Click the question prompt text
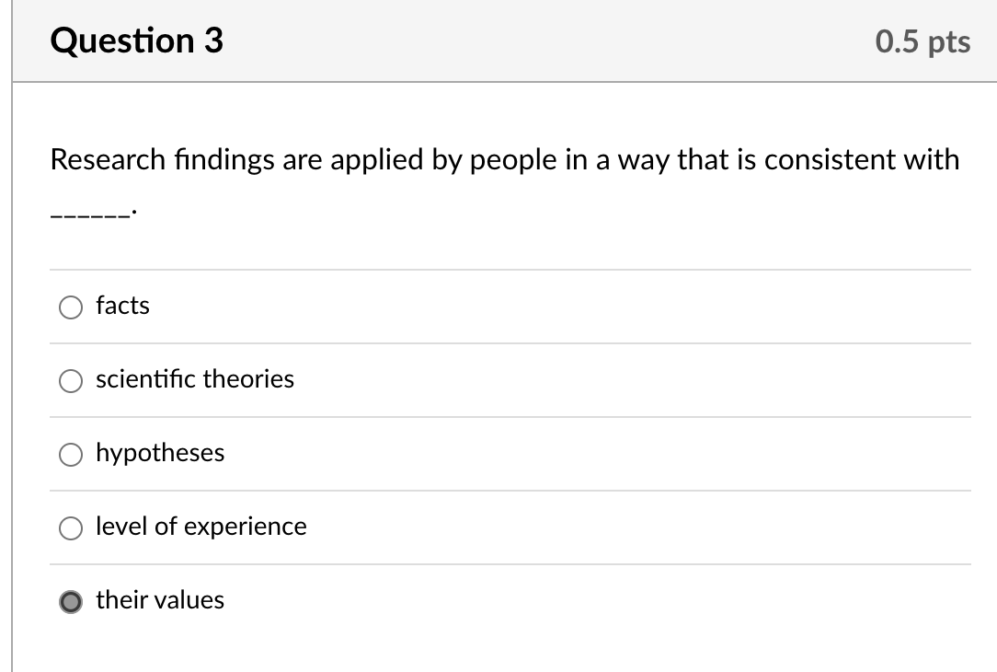 [x=504, y=159]
